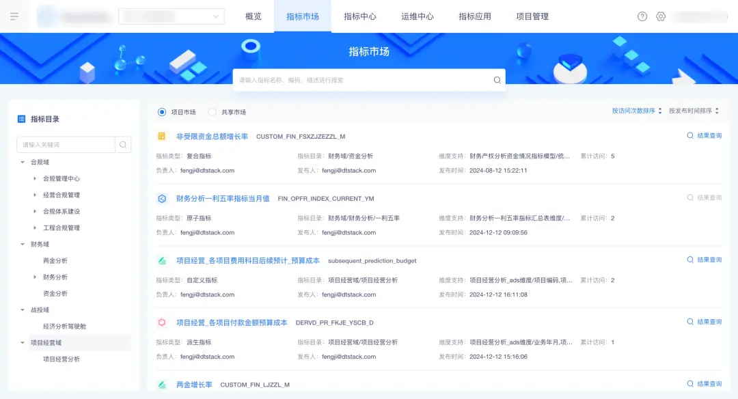
Task: Click 结果查询 for 项目经营_各项目付款金额预算成本
Action: [x=704, y=322]
